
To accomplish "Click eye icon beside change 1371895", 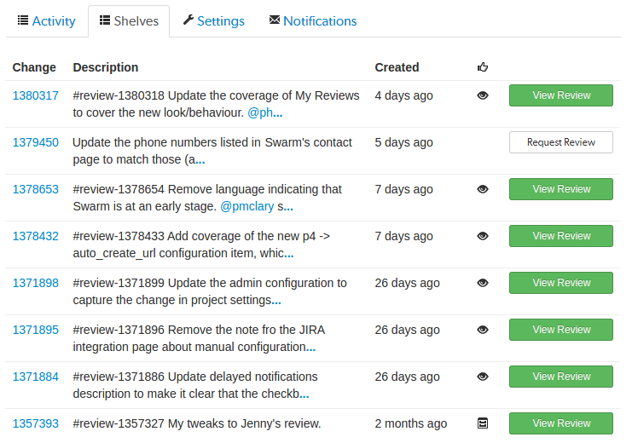I will (x=483, y=330).
